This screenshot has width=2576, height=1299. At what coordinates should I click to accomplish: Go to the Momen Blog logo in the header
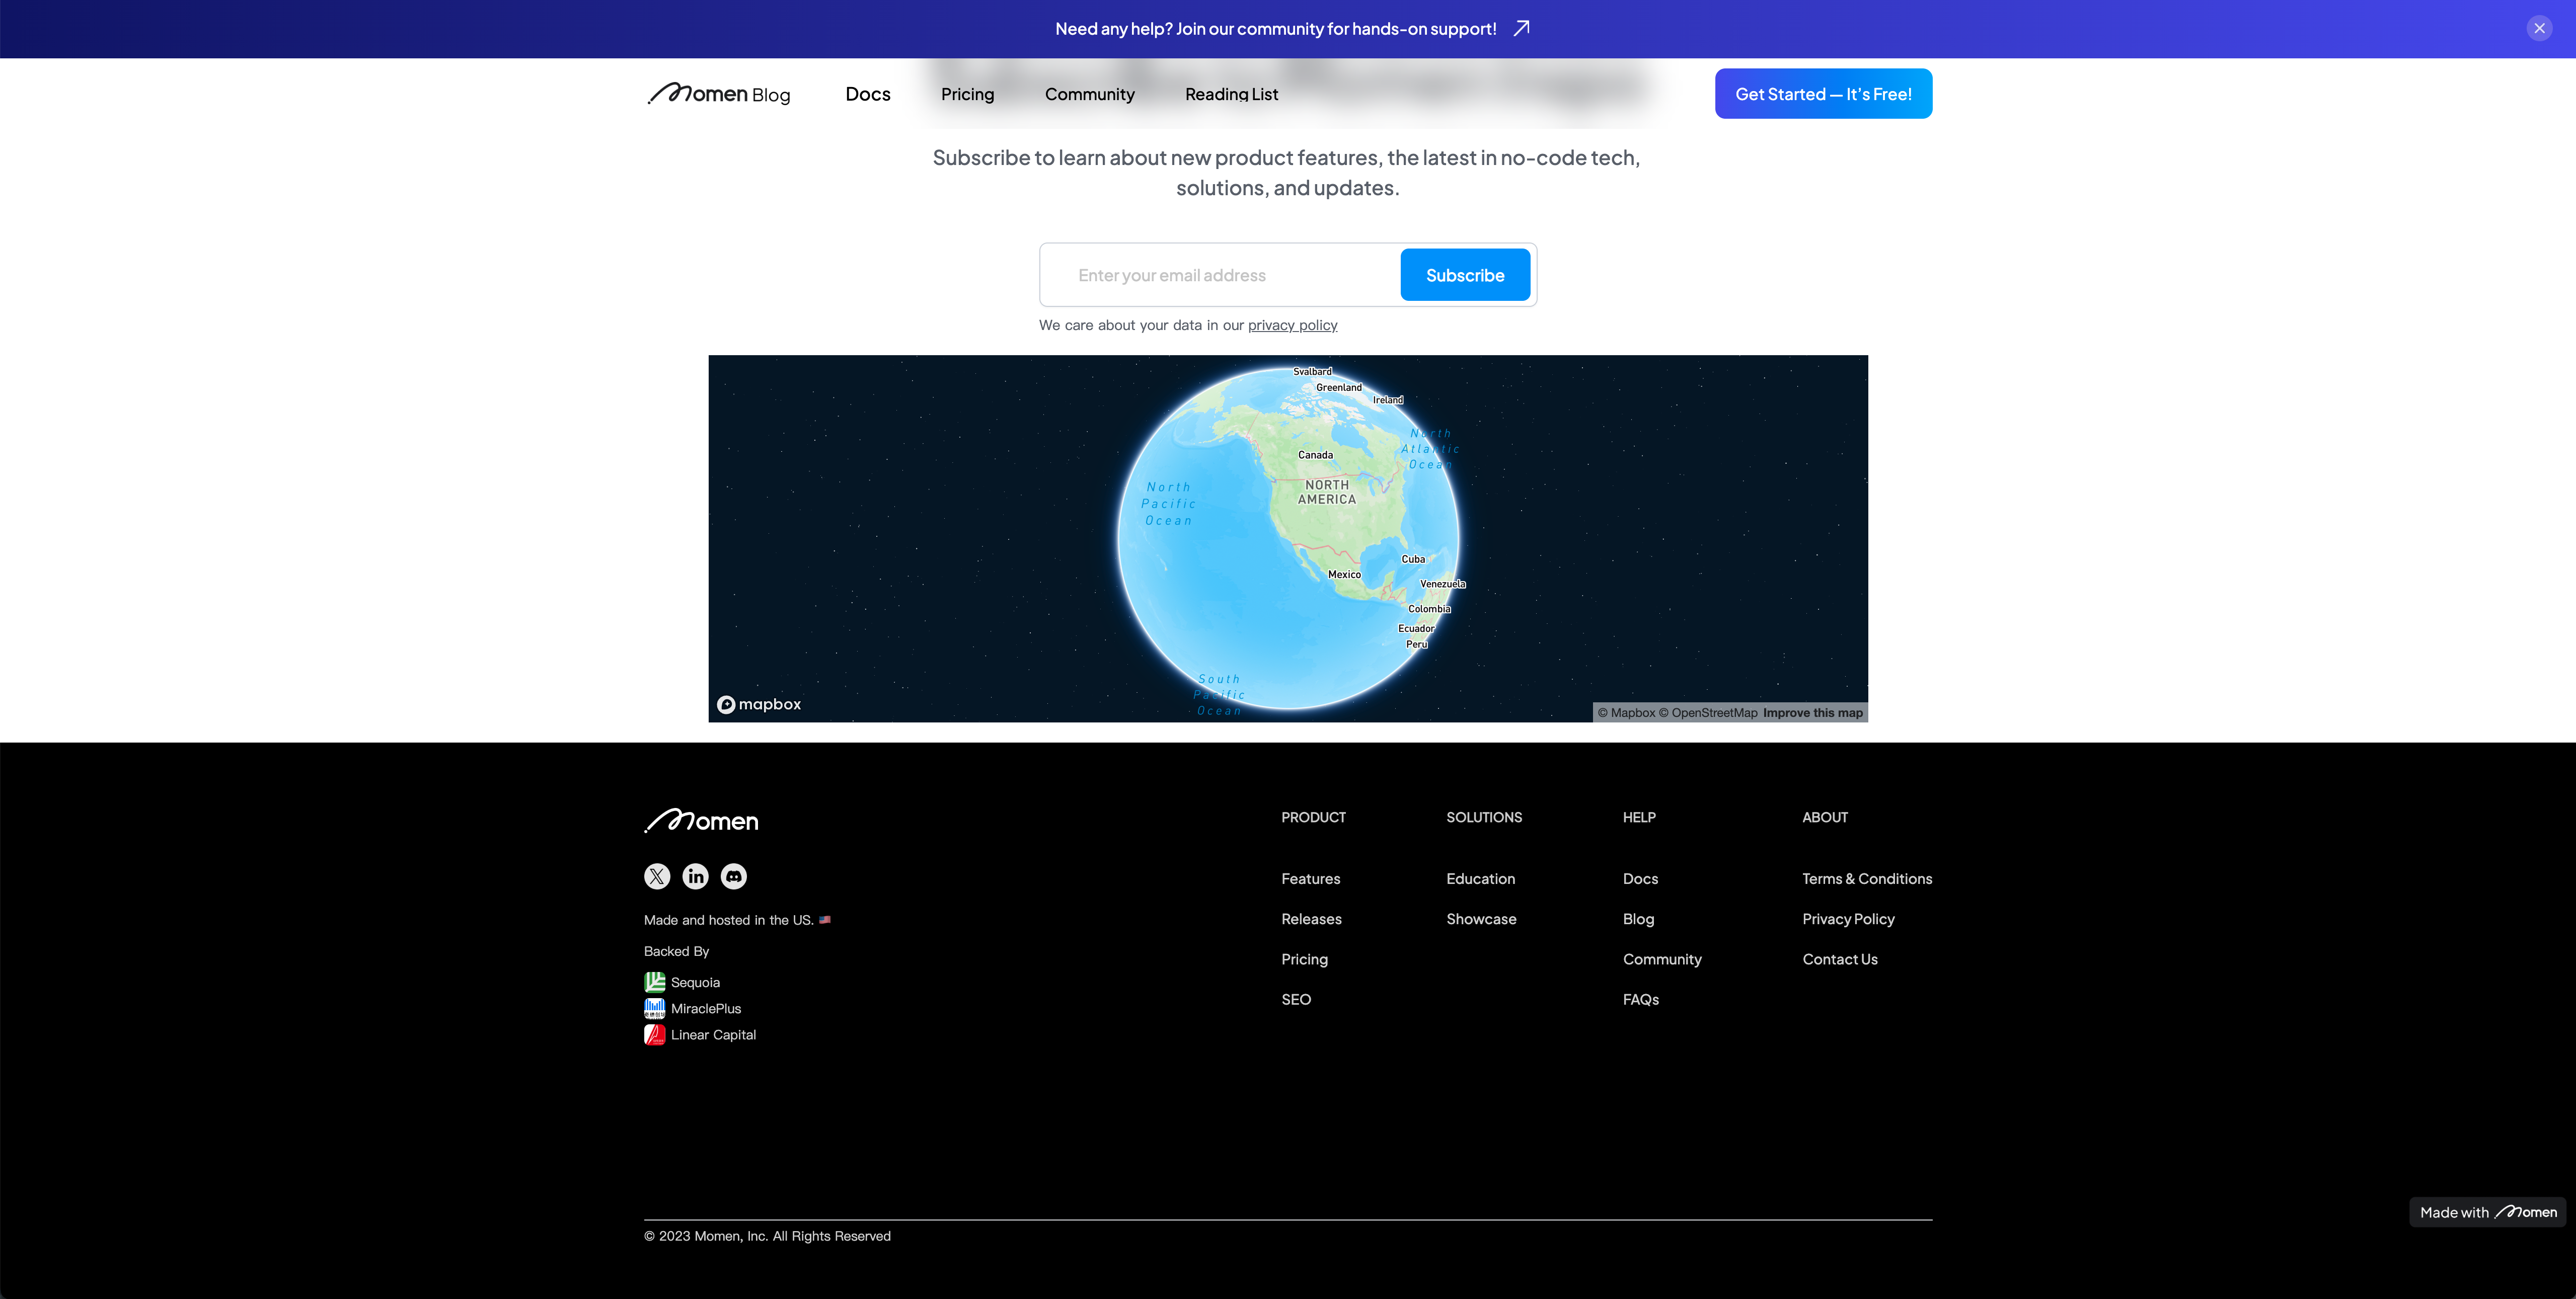[718, 94]
